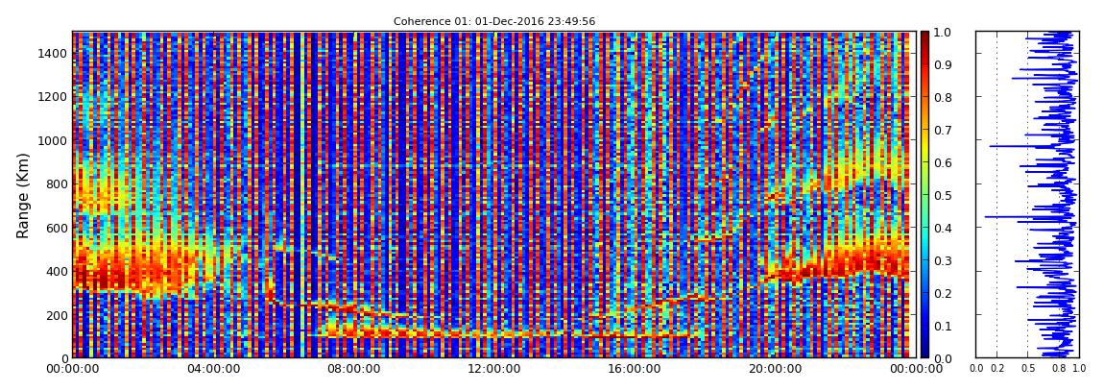
Task: Click the 1400 range tick label
Action: click(52, 53)
